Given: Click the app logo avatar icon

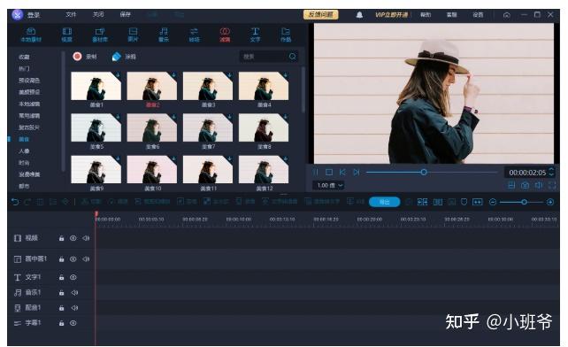Looking at the screenshot, I should coord(17,14).
